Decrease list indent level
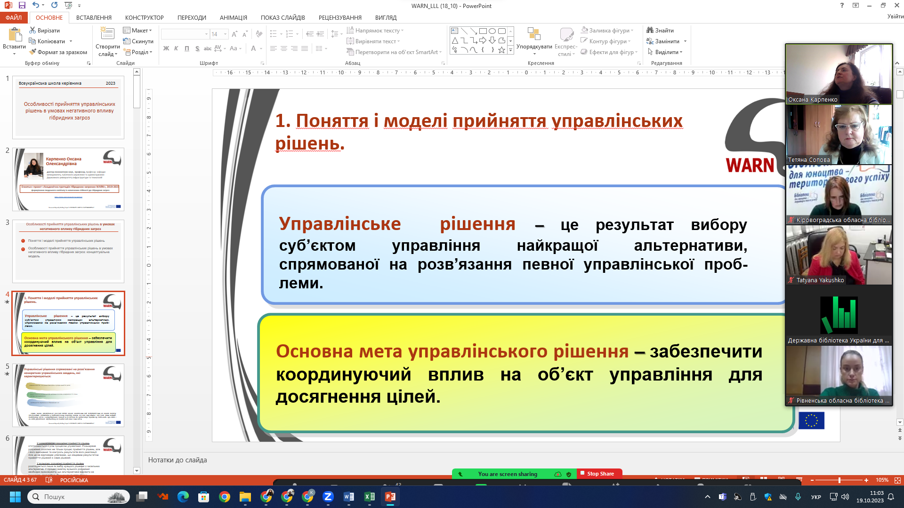The height and width of the screenshot is (508, 904). pos(309,34)
